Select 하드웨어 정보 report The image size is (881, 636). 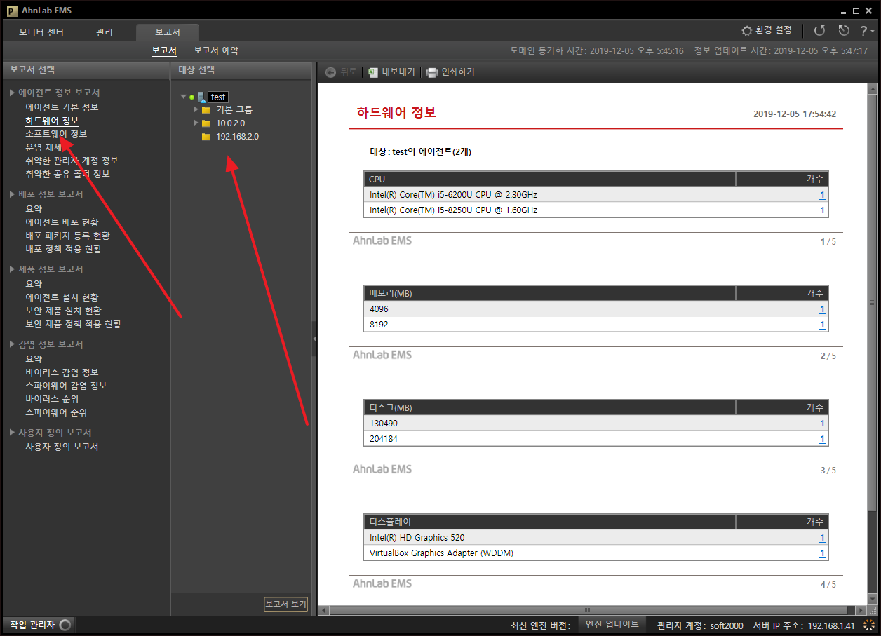52,121
